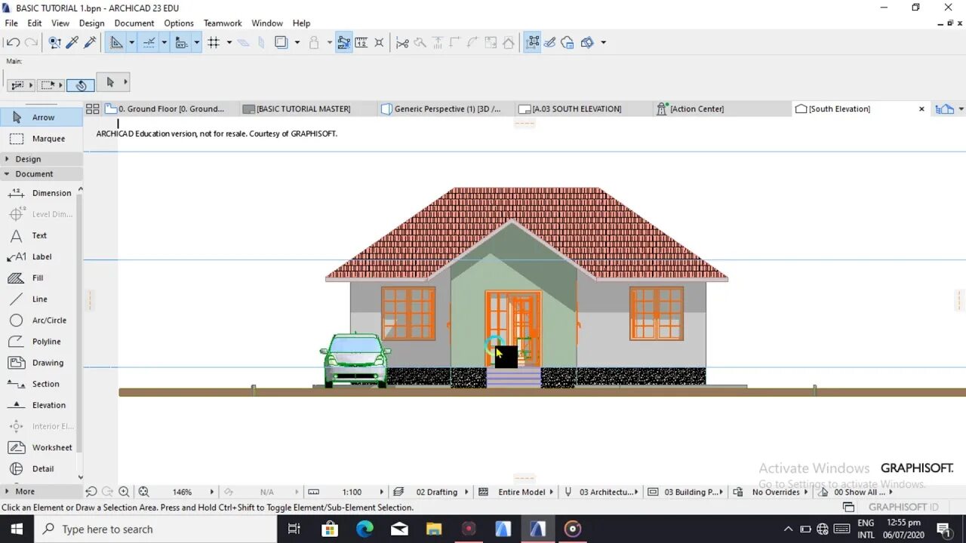Toggle the grid snap hash icon
This screenshot has height=543, width=966.
214,43
